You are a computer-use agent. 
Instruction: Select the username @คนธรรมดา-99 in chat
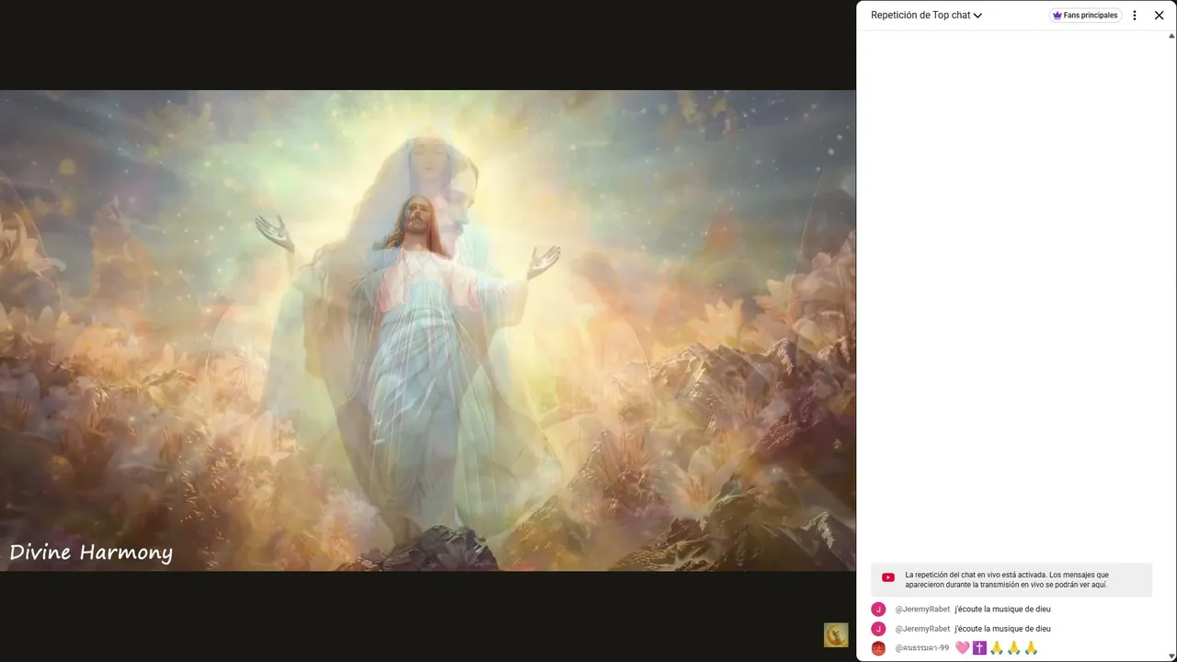(922, 648)
